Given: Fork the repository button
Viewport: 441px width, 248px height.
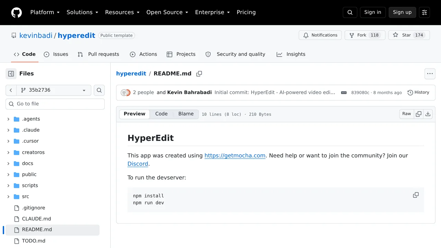Looking at the screenshot, I should coord(365,35).
